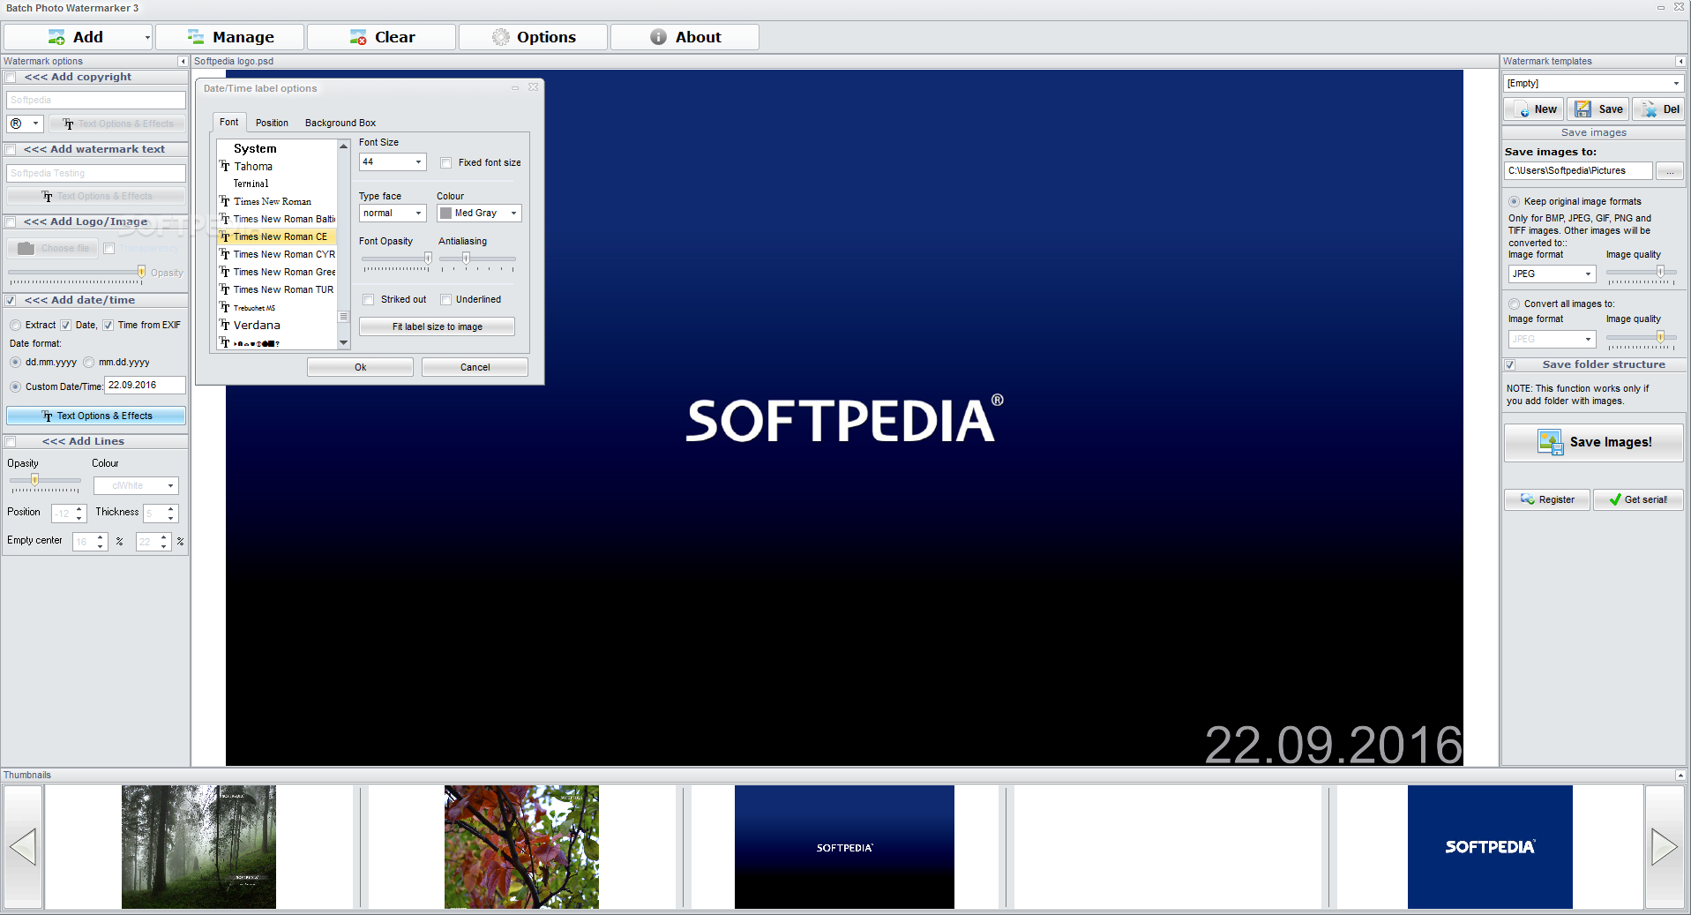Open the Med Gray colour dropdown
Image resolution: width=1691 pixels, height=915 pixels.
click(479, 214)
